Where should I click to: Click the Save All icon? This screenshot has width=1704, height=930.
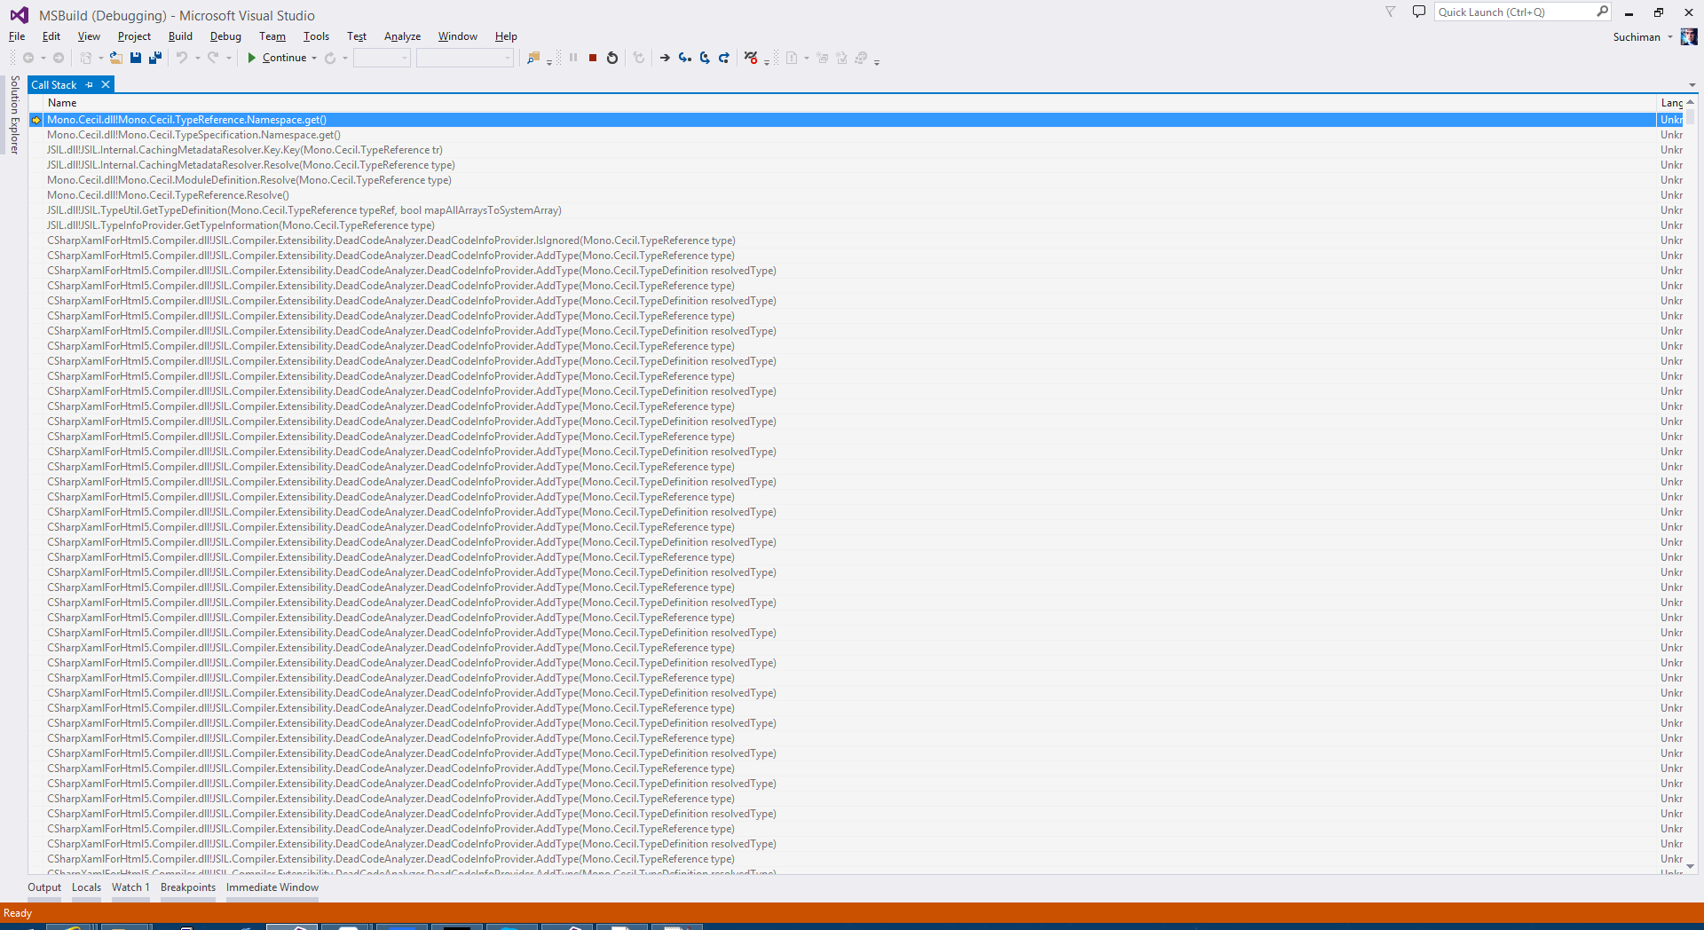tap(155, 58)
